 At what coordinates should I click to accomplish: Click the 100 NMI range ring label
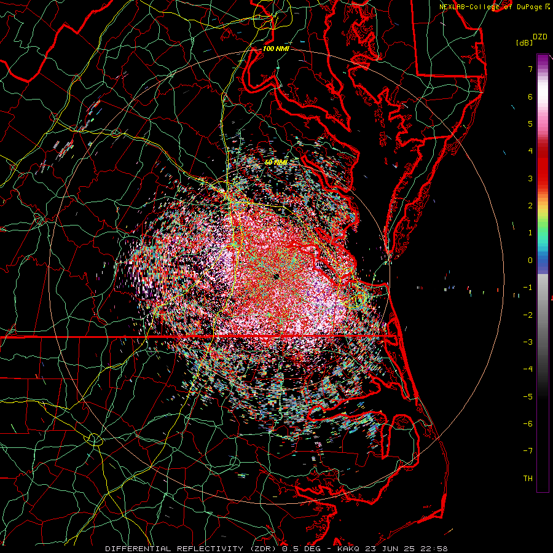[276, 49]
